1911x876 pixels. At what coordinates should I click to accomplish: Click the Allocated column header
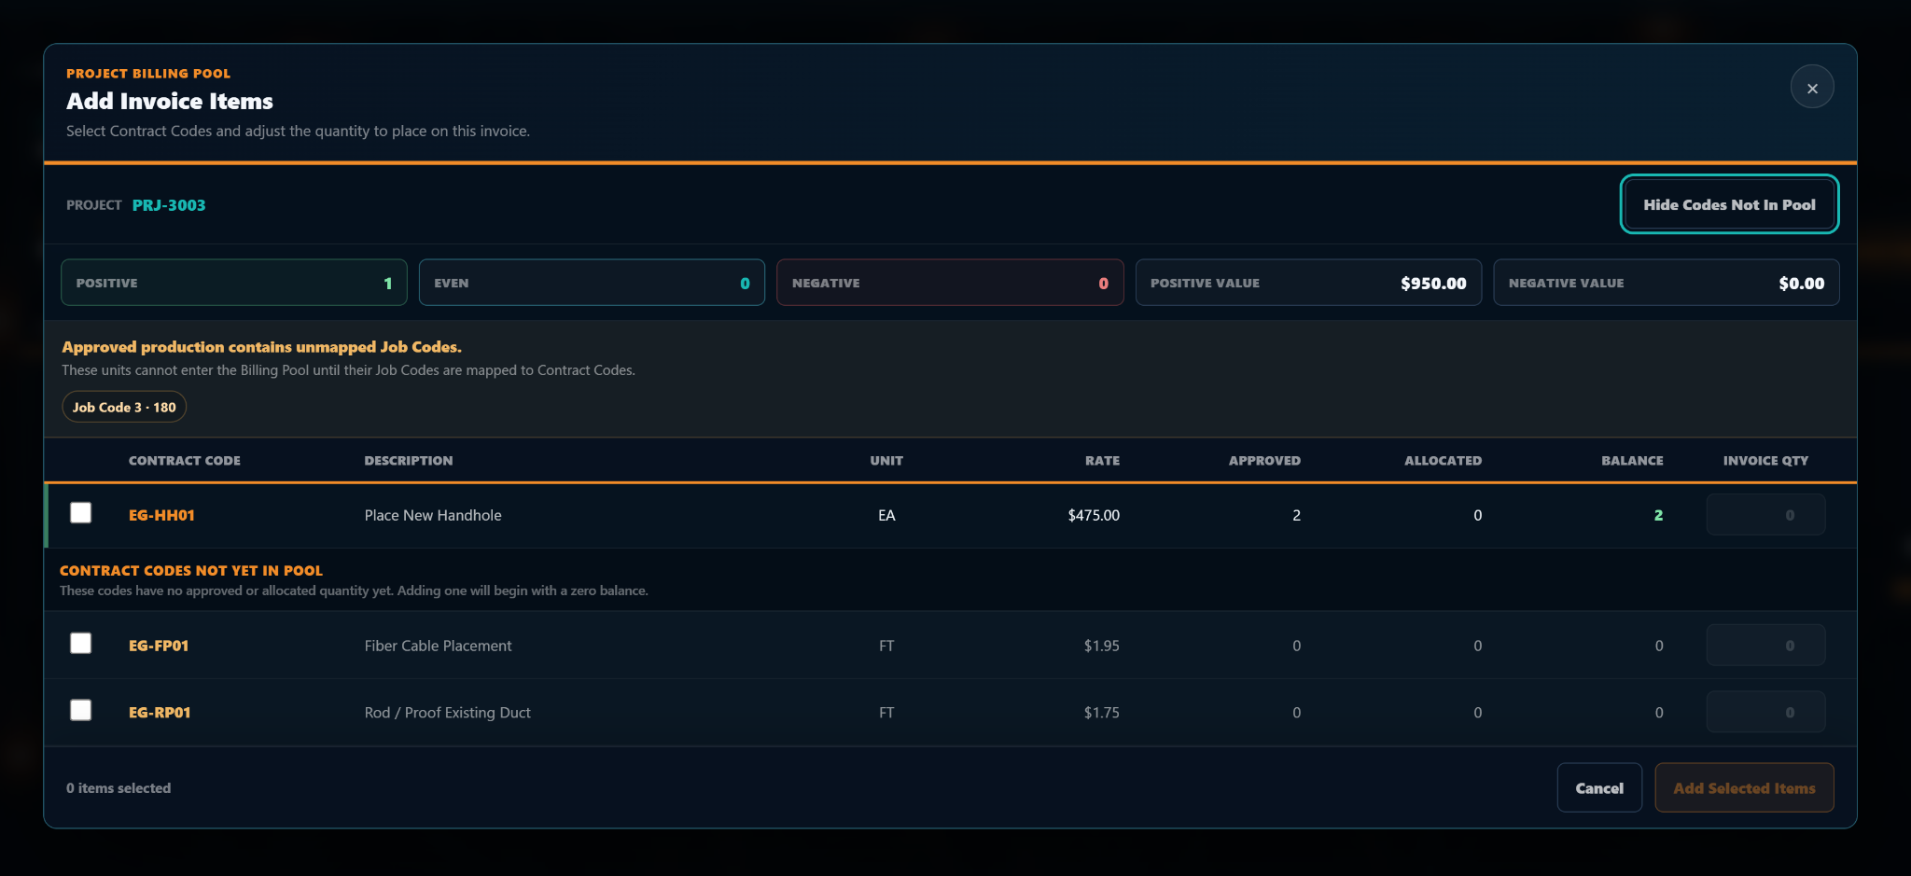(x=1443, y=461)
